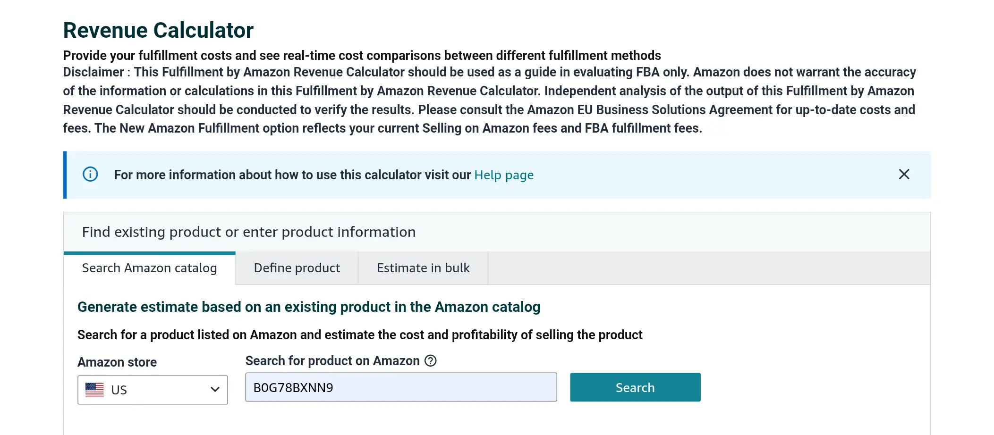Click the Search button to generate estimate
Image resolution: width=994 pixels, height=435 pixels.
point(635,387)
